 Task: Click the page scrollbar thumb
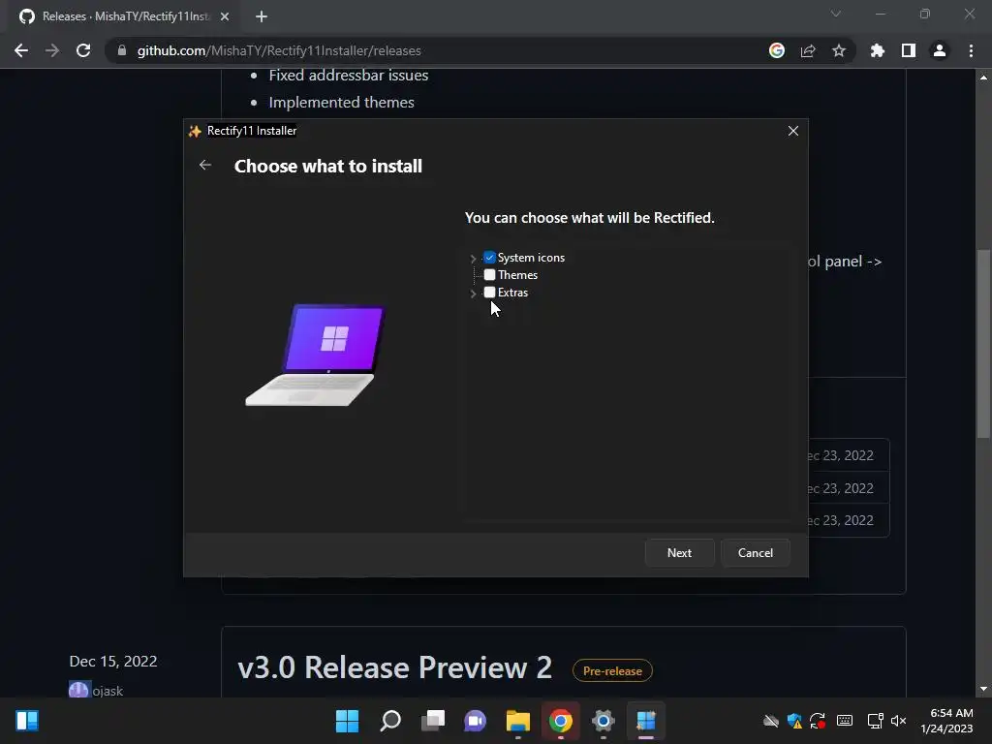coord(983,344)
